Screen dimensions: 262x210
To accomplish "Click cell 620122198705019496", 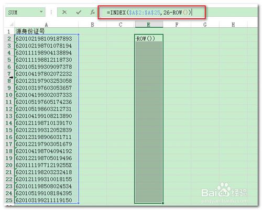I will pos(47,158).
